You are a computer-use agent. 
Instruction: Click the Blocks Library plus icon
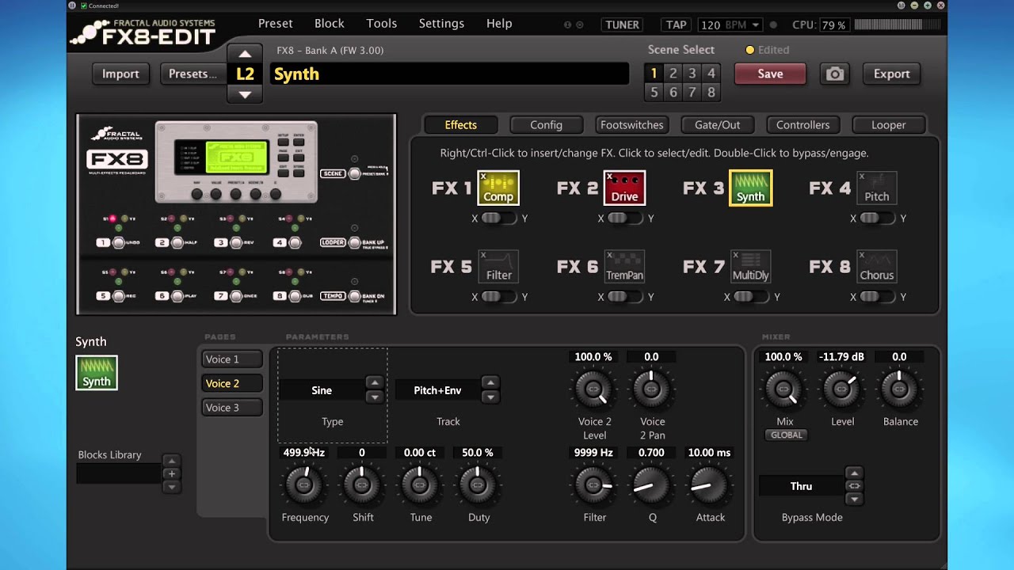171,473
